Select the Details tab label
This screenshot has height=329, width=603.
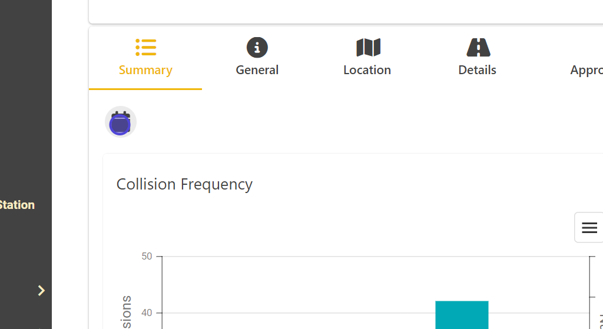pyautogui.click(x=477, y=70)
